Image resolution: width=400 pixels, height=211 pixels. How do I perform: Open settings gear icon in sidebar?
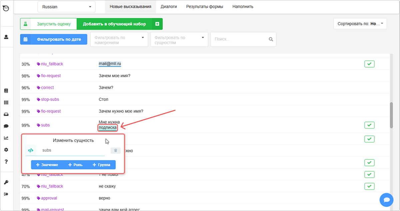(x=6, y=150)
